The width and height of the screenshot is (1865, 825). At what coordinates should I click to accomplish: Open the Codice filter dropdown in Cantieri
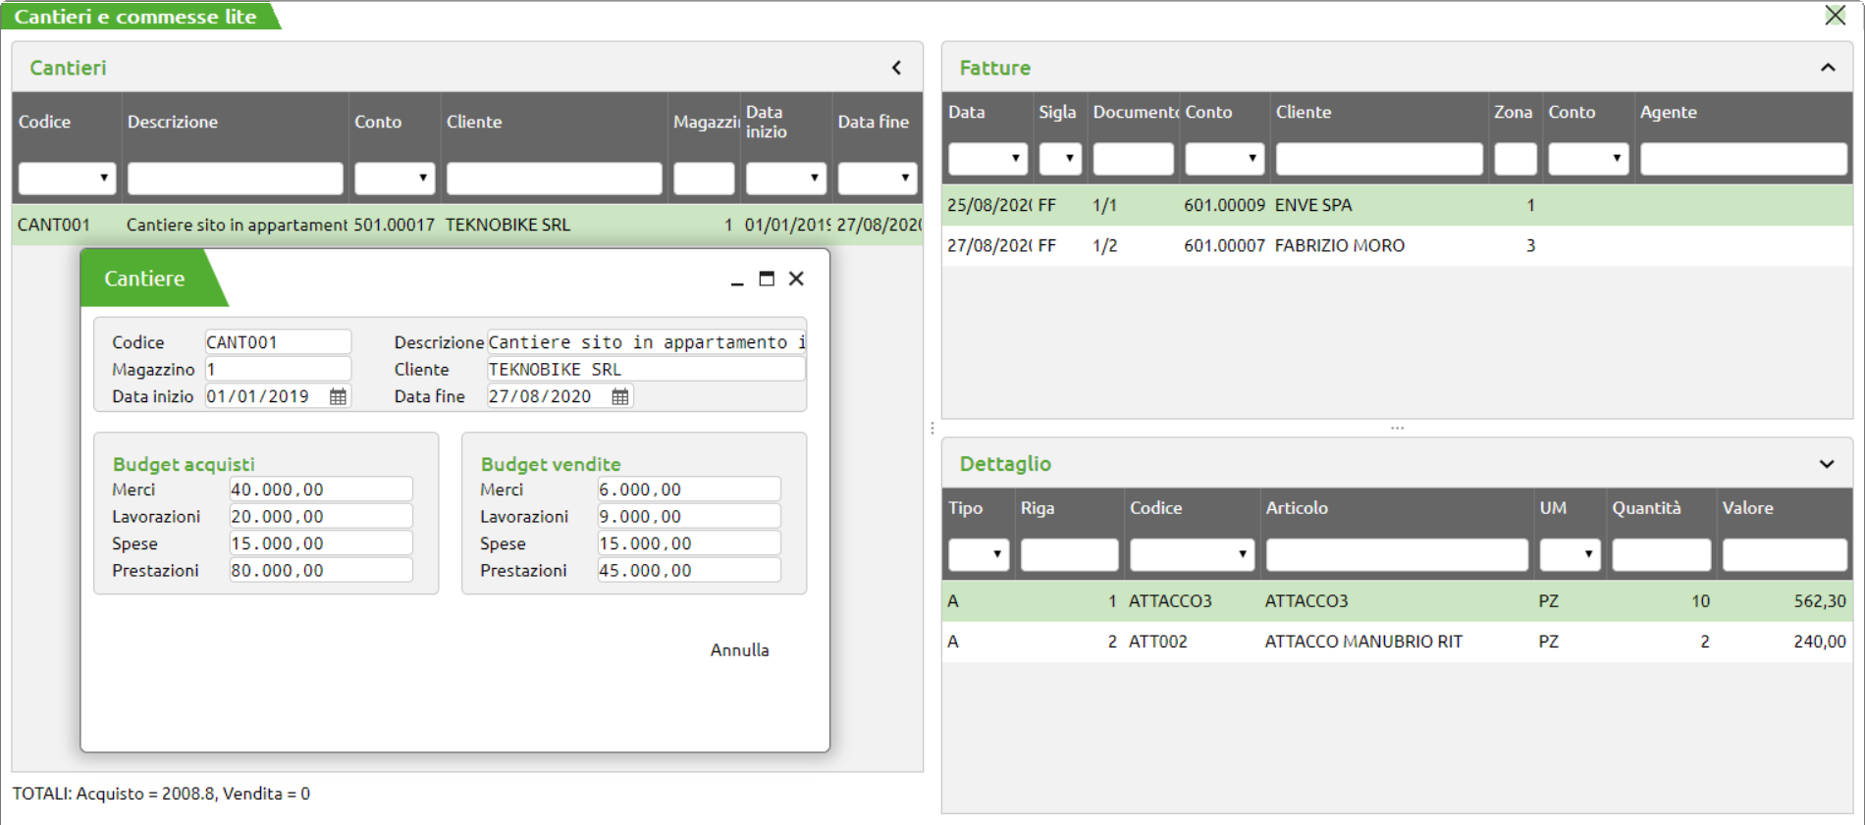click(x=103, y=179)
